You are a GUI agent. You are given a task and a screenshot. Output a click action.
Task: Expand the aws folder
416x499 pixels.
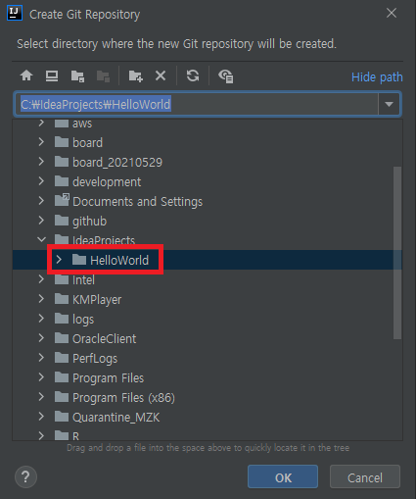tap(41, 123)
